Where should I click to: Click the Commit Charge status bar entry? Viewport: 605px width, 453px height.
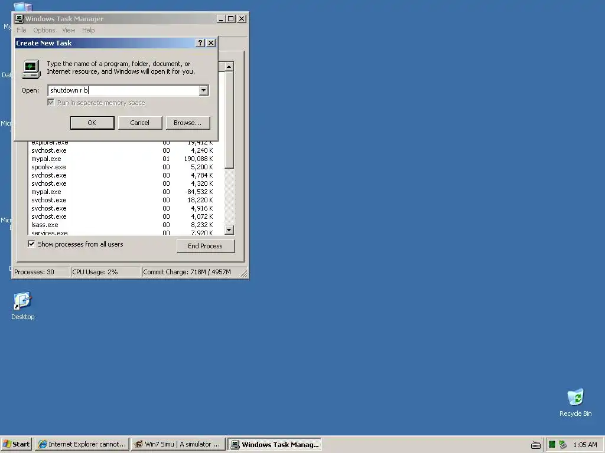[194, 272]
